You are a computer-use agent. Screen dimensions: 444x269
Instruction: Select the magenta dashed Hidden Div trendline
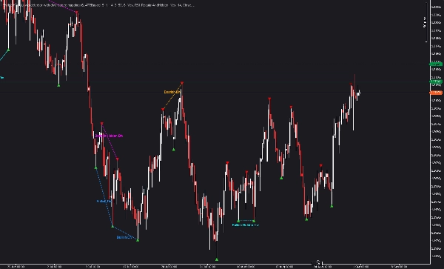(x=110, y=141)
